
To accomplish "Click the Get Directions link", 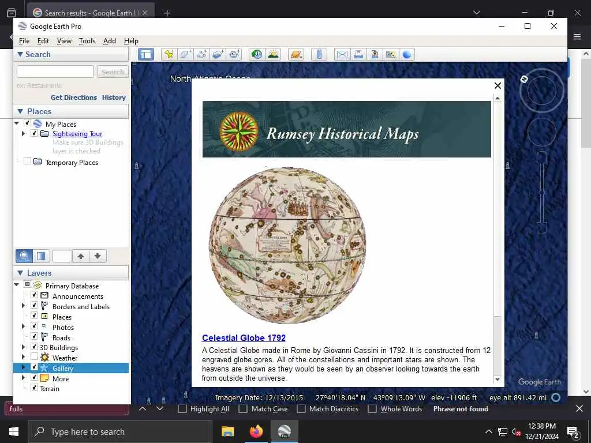I will tap(74, 97).
